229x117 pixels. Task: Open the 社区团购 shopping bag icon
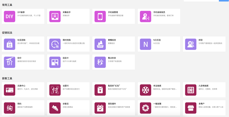10,44
